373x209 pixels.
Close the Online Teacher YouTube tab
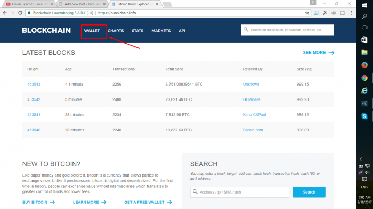52,4
